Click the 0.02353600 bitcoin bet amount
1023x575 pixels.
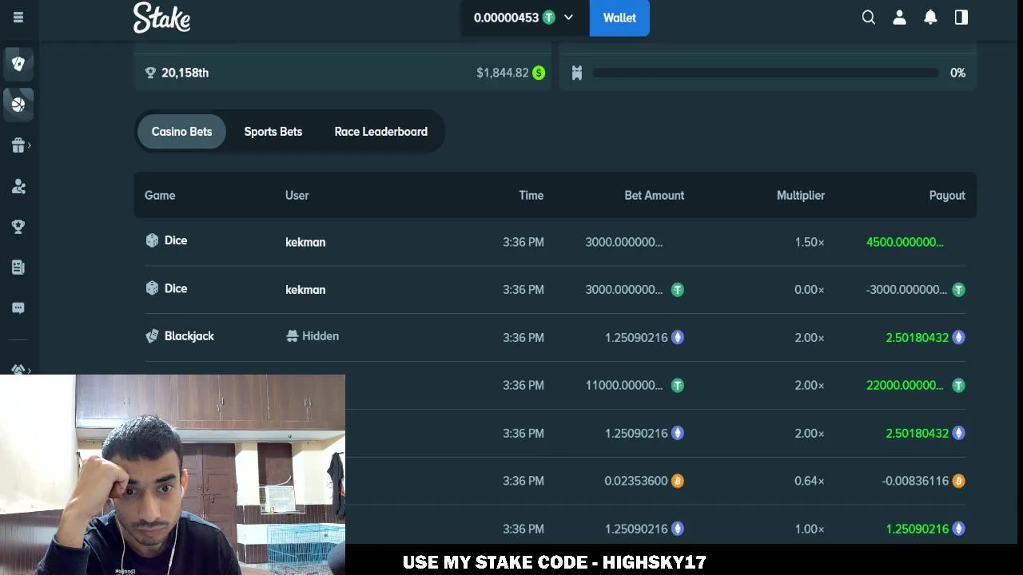636,481
